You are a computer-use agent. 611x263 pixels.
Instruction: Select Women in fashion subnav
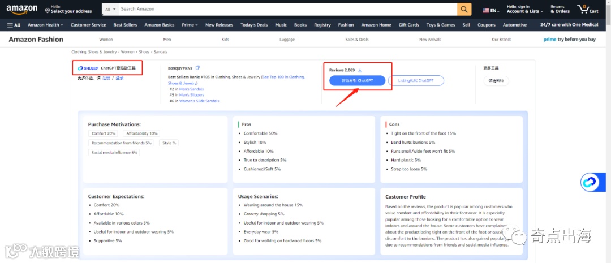click(106, 40)
